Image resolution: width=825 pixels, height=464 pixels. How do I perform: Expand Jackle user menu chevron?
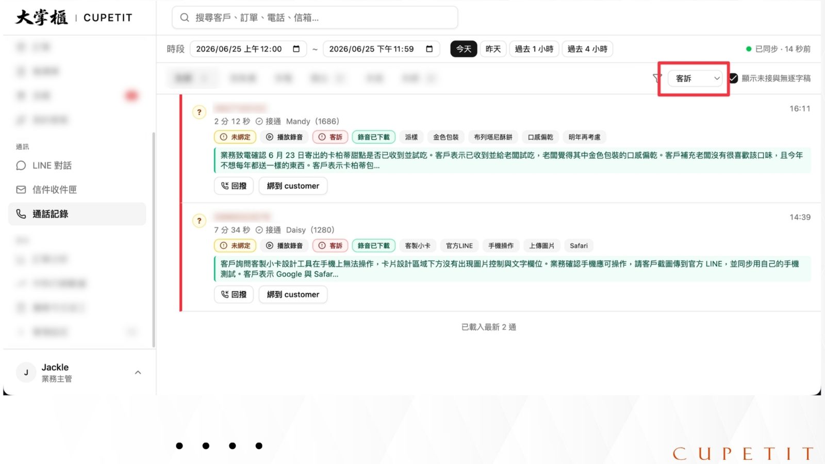[x=138, y=372]
